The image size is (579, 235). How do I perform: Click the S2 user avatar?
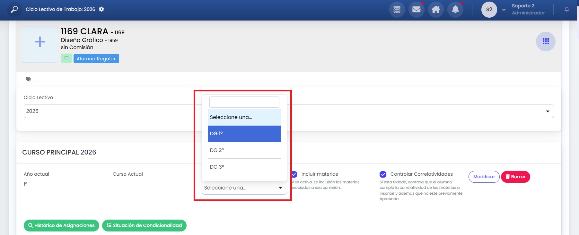489,10
